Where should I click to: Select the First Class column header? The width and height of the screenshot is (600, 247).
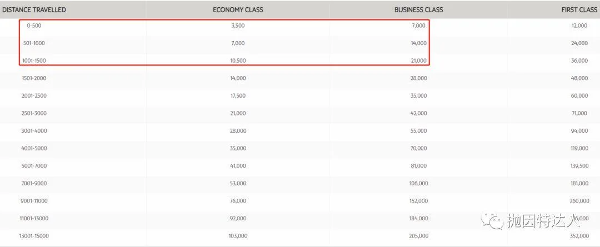pyautogui.click(x=579, y=9)
